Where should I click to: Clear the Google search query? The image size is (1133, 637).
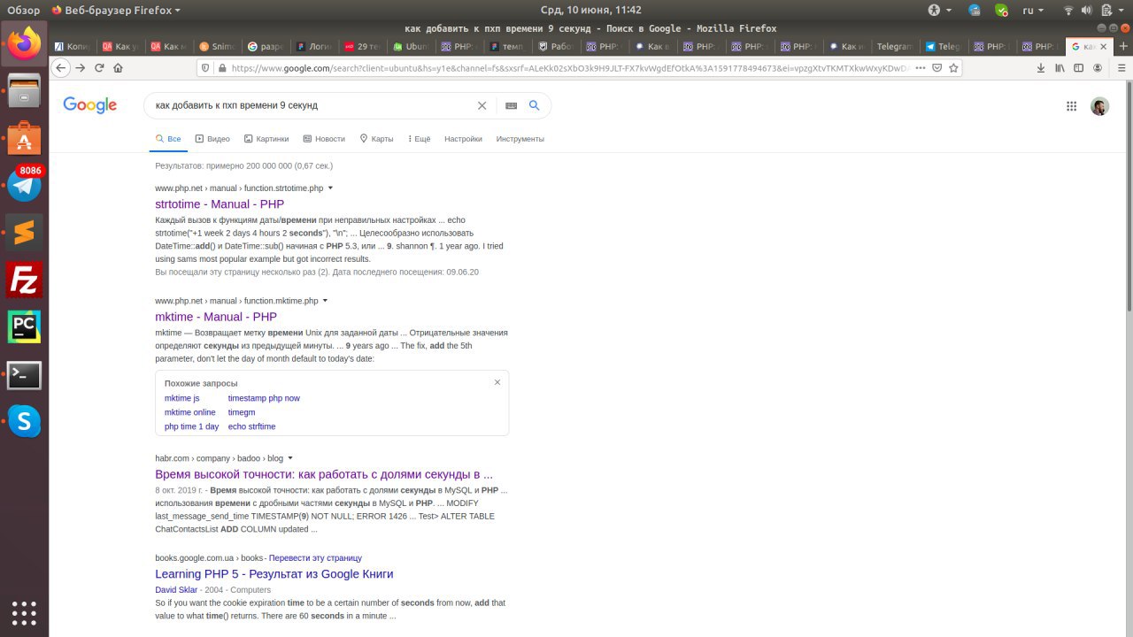point(482,105)
